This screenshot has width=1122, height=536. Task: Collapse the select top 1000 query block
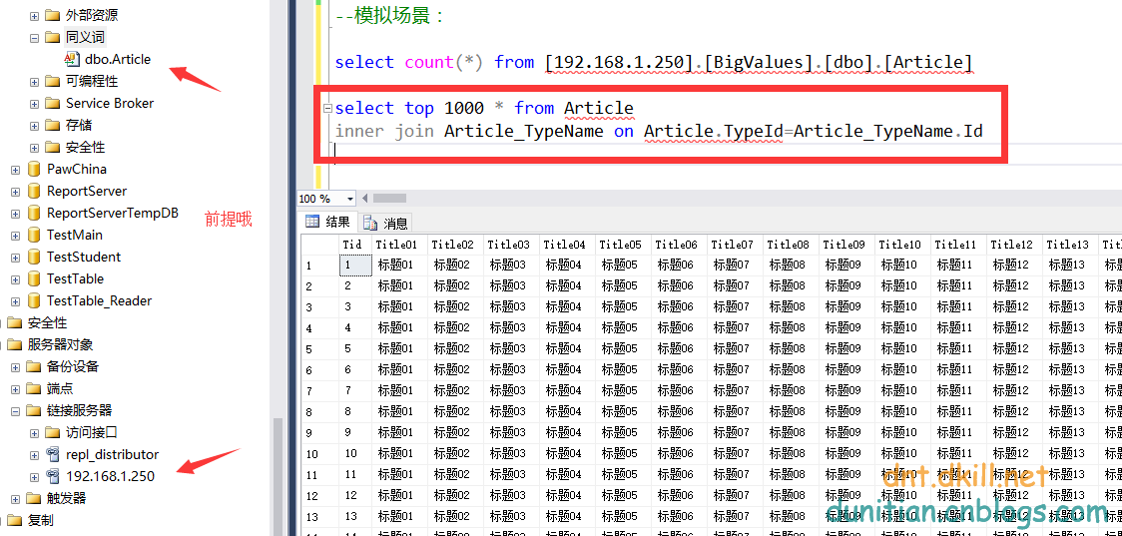(327, 109)
